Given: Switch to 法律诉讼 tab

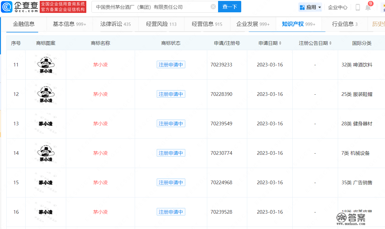Looking at the screenshot, I should click(x=115, y=24).
